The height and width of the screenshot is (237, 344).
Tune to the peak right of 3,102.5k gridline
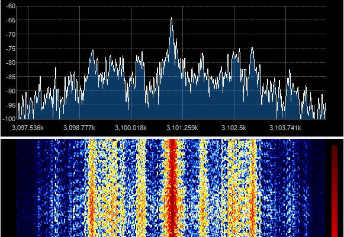pos(252,47)
